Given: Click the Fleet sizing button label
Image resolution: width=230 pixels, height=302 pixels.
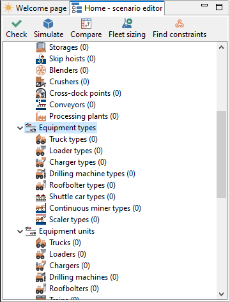Looking at the screenshot, I should pyautogui.click(x=127, y=34).
